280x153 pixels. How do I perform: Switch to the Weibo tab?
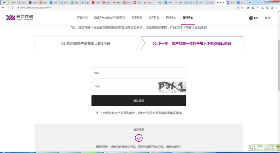point(148,3)
